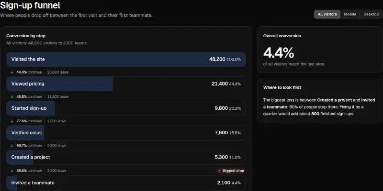Viewport: 383px width, 191px height.
Task: Click the 26,800 leave text
Action: pyautogui.click(x=58, y=73)
